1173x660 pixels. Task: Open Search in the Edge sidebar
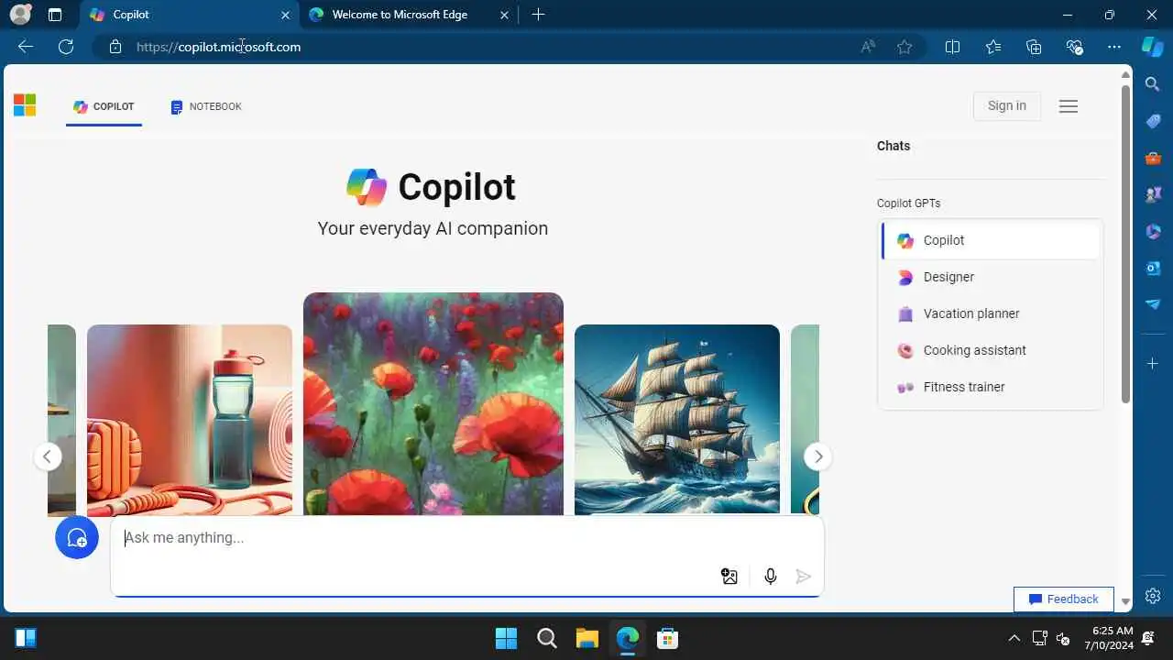tap(1153, 84)
